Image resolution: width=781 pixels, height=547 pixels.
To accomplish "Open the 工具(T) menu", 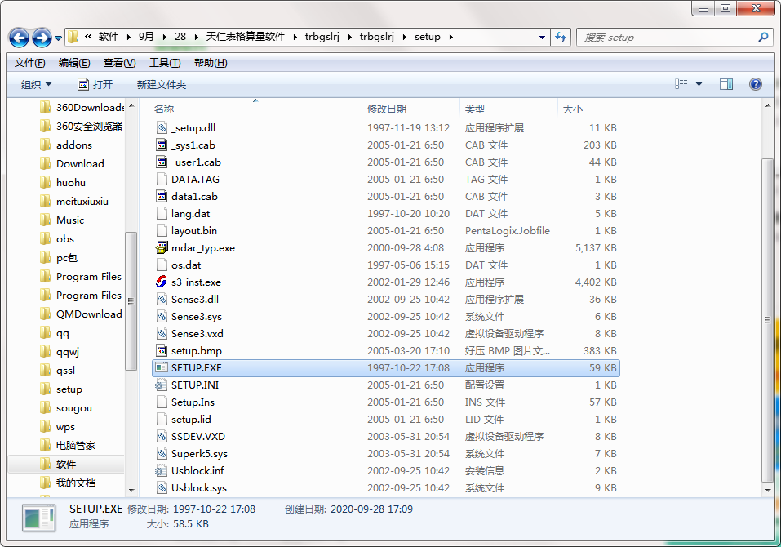I will click(164, 63).
